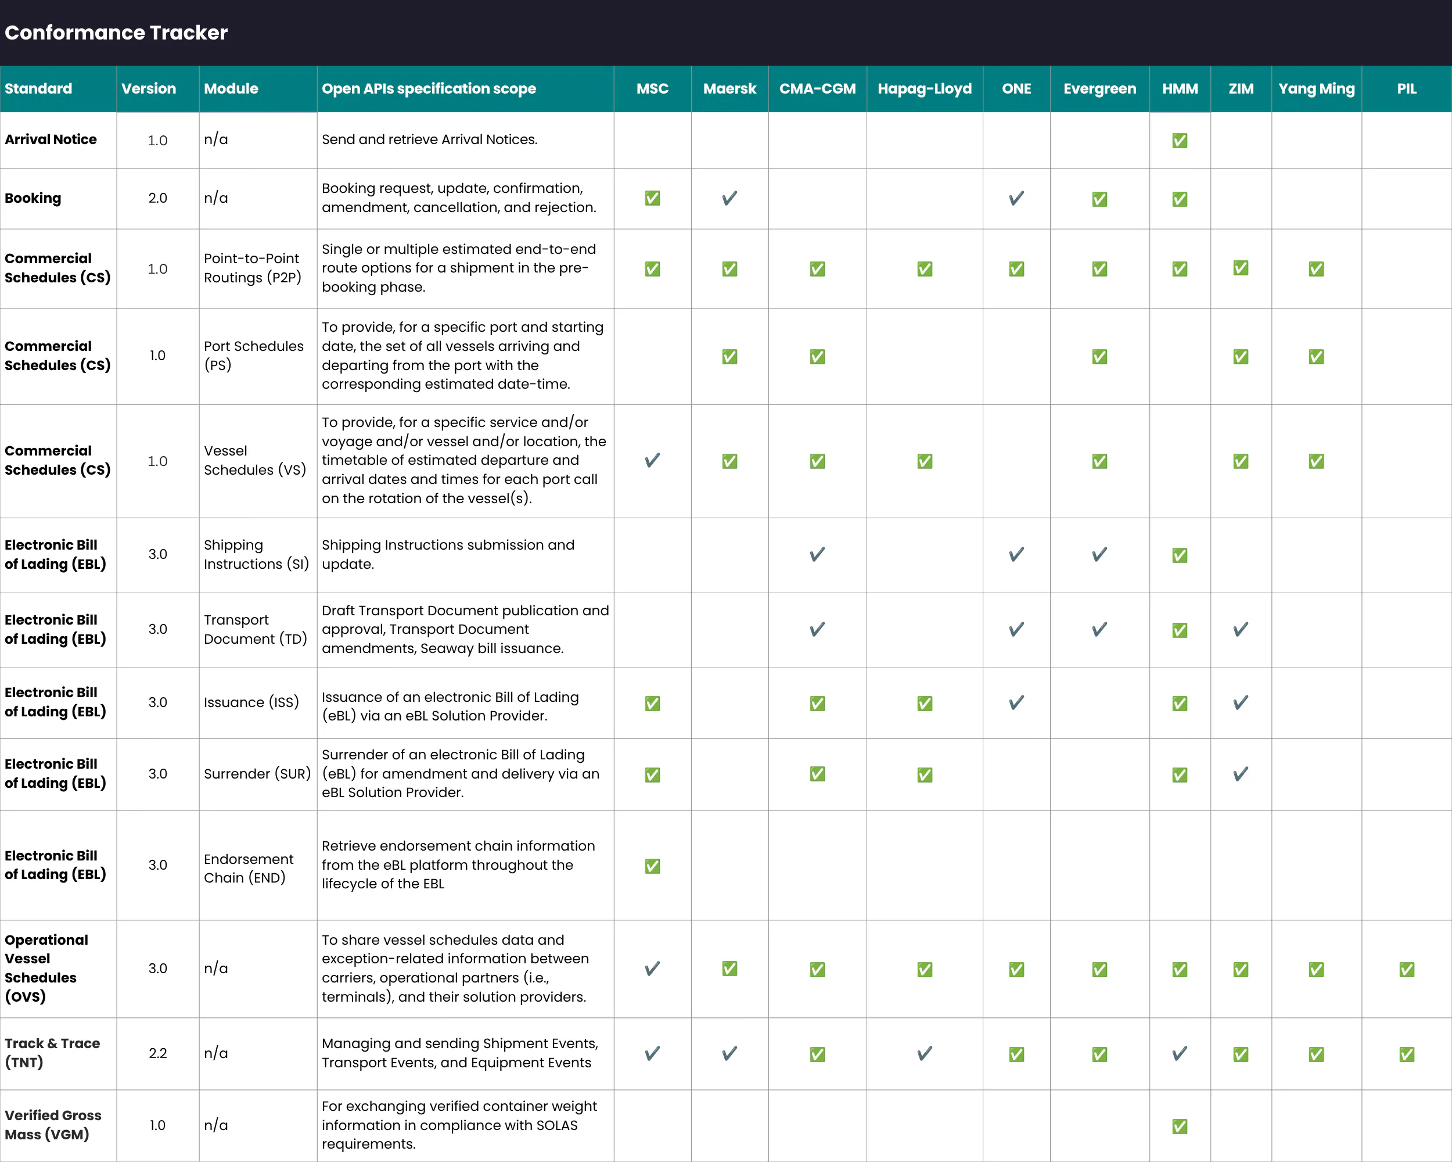Click Evergreen green check in Booking row
The image size is (1452, 1162).
click(1099, 199)
